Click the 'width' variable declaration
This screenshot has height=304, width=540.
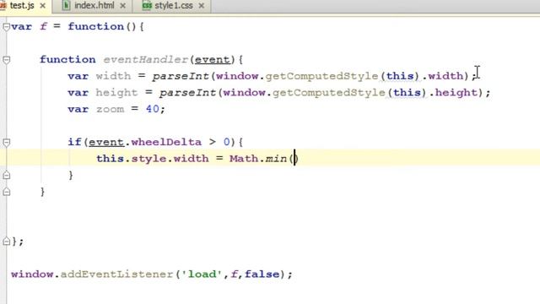coord(113,76)
